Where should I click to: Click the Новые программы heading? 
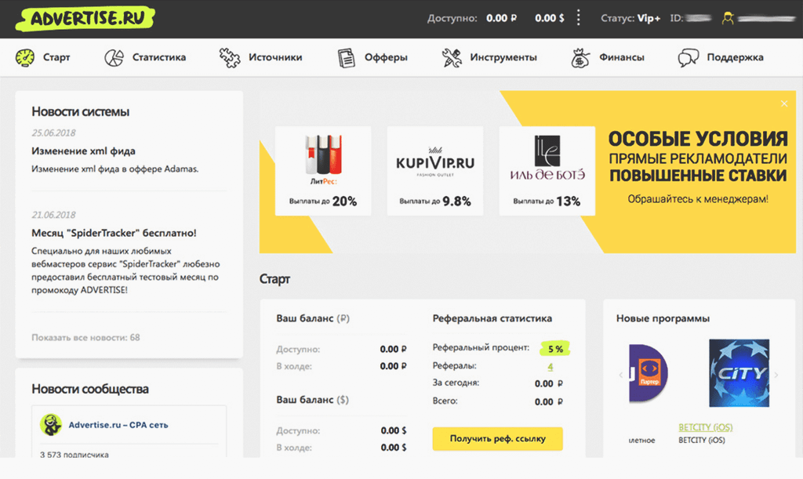(x=663, y=318)
